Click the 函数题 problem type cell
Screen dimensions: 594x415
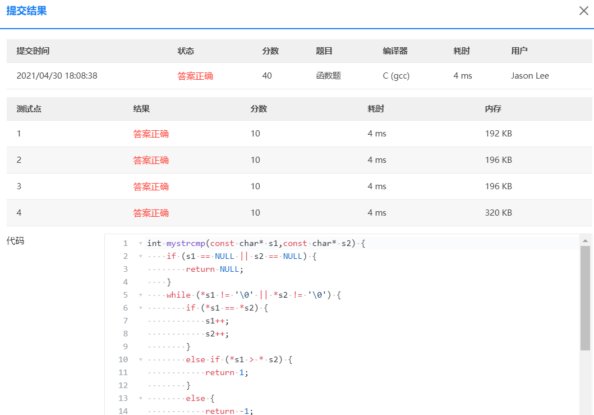pos(329,76)
